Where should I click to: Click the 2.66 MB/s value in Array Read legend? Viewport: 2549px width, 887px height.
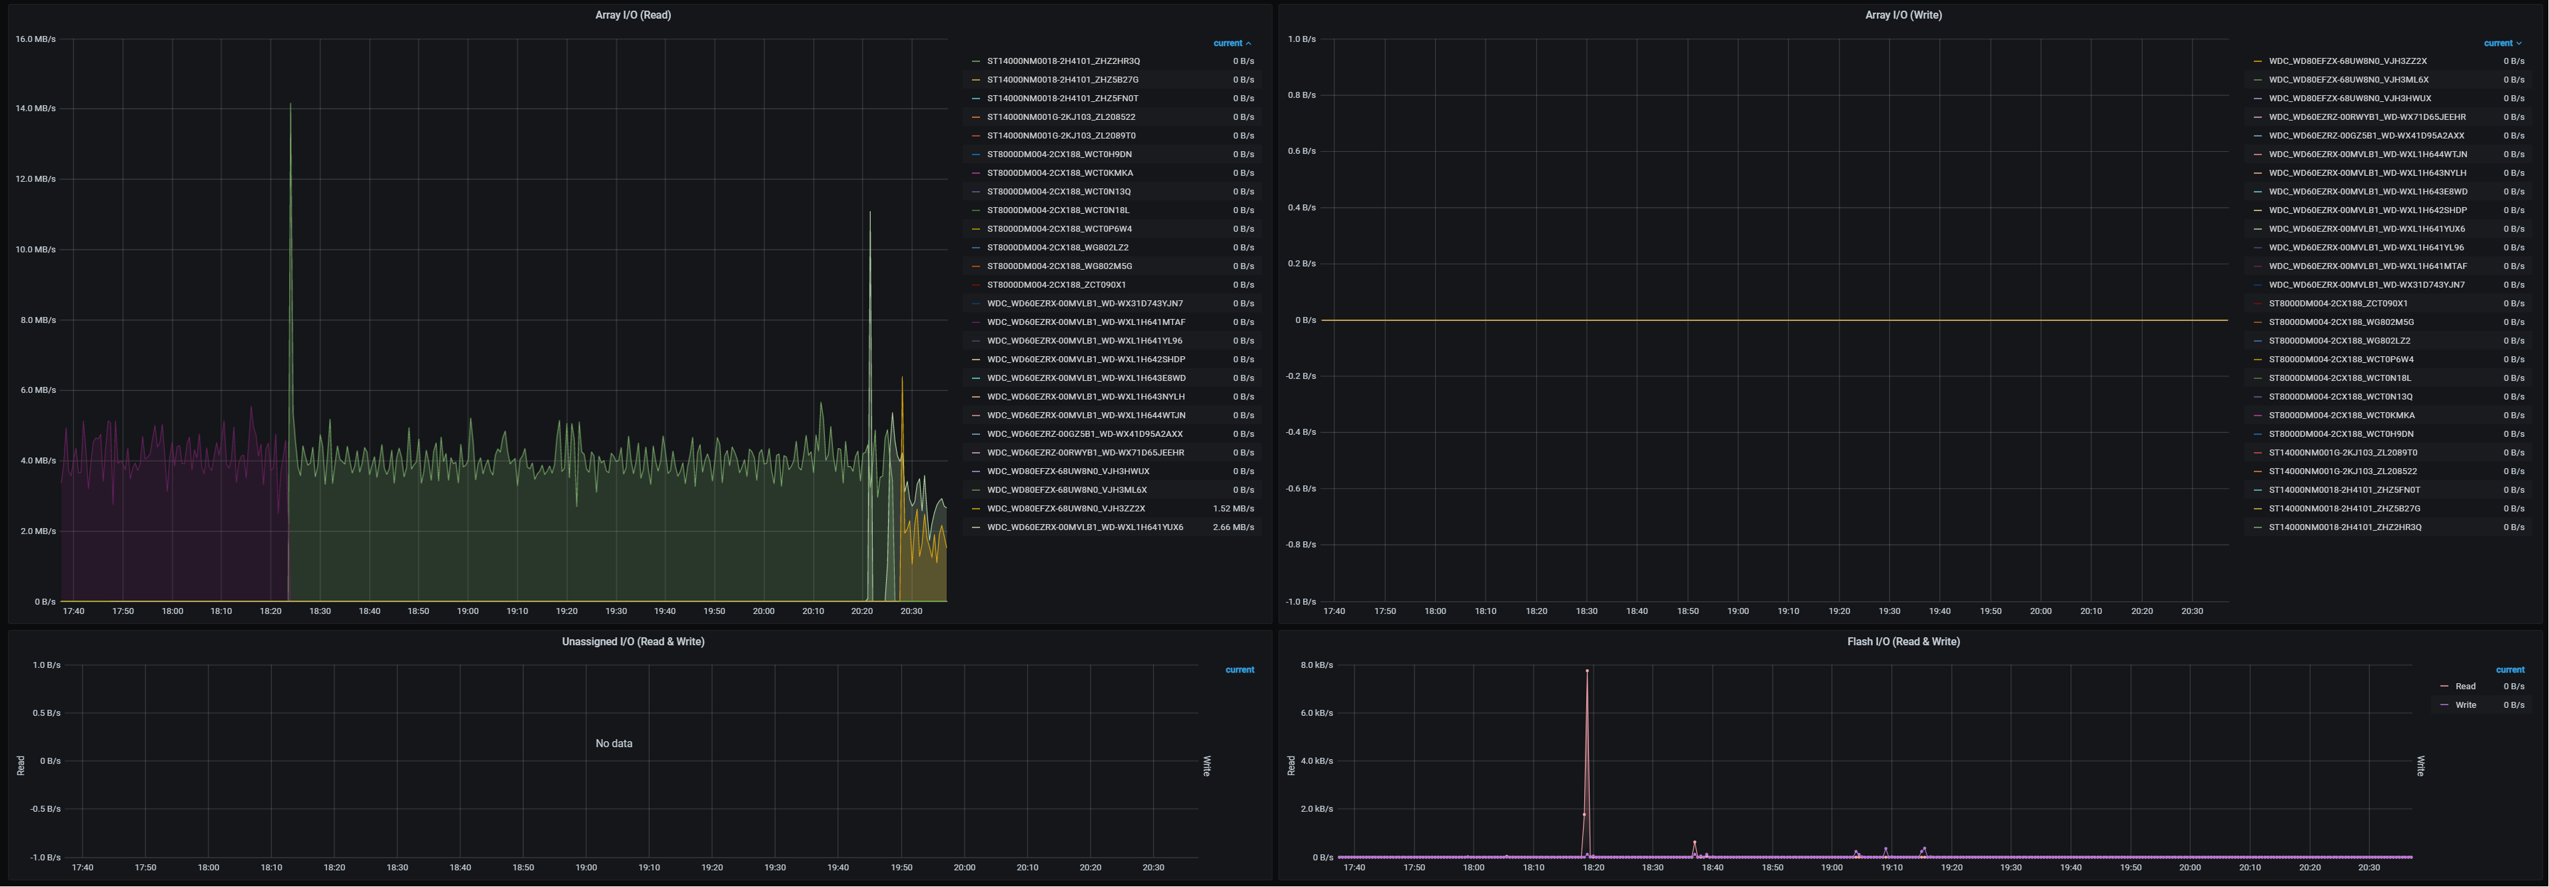coord(1233,527)
